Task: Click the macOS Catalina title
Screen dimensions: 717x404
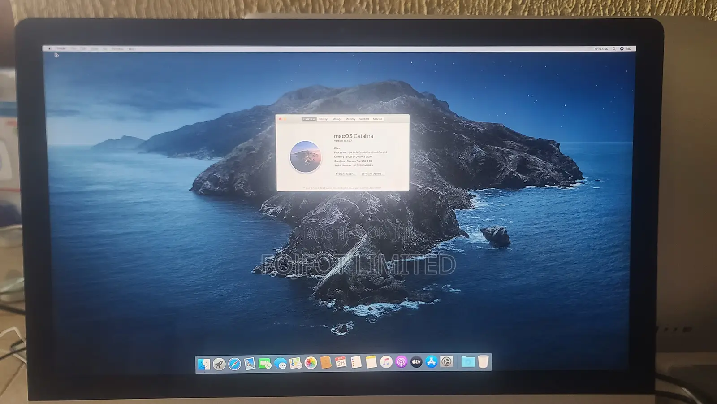Action: pyautogui.click(x=354, y=136)
